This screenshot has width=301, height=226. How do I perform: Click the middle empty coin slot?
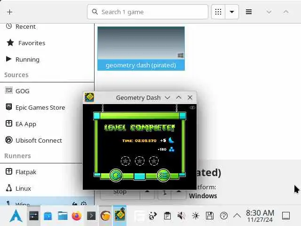pyautogui.click(x=140, y=161)
